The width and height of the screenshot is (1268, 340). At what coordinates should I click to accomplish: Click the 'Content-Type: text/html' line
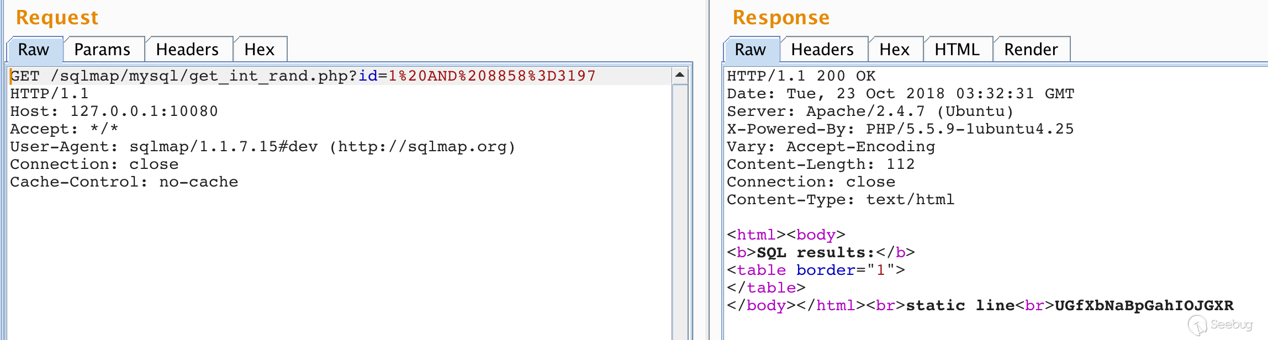click(841, 199)
